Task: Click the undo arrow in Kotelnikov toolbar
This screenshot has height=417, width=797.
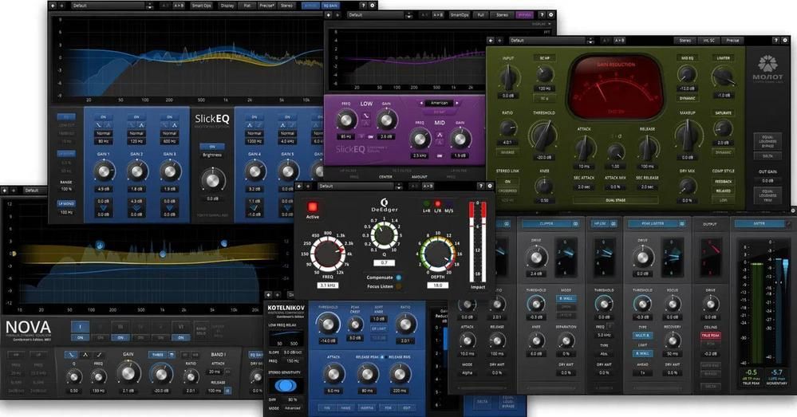Action: [x=270, y=294]
